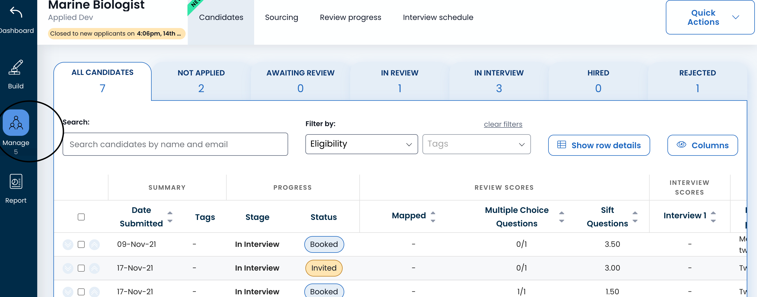Tick the select-all header checkbox
The height and width of the screenshot is (297, 757).
coord(81,217)
